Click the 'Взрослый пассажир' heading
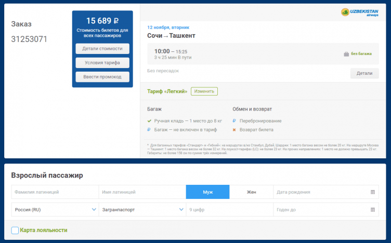The width and height of the screenshot is (391, 243). pos(47,176)
